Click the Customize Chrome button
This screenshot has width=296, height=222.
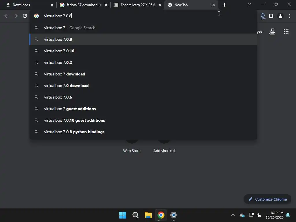pyautogui.click(x=267, y=199)
